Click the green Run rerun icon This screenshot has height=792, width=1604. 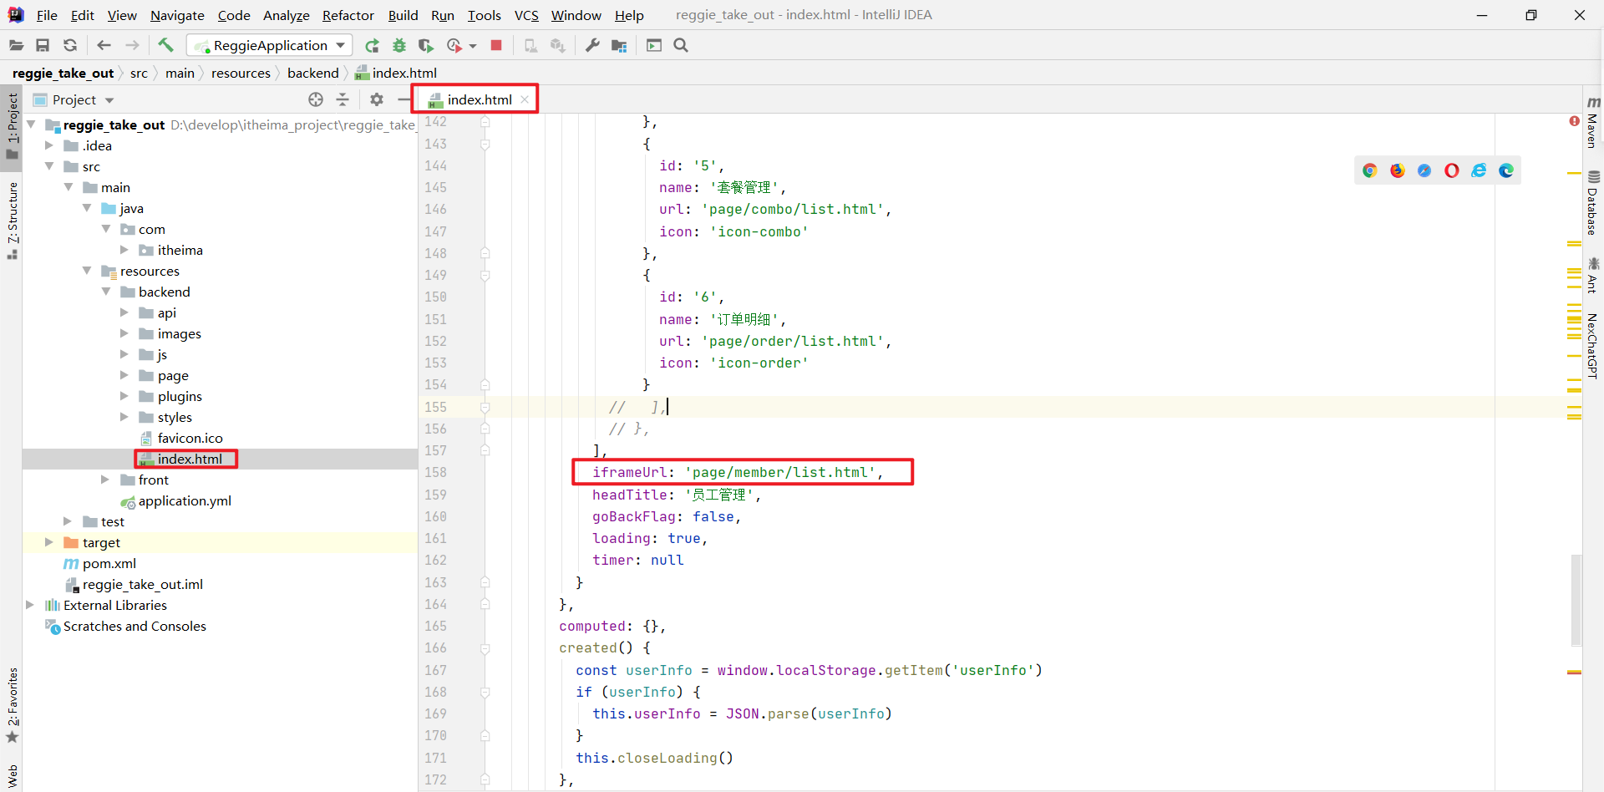click(x=372, y=45)
